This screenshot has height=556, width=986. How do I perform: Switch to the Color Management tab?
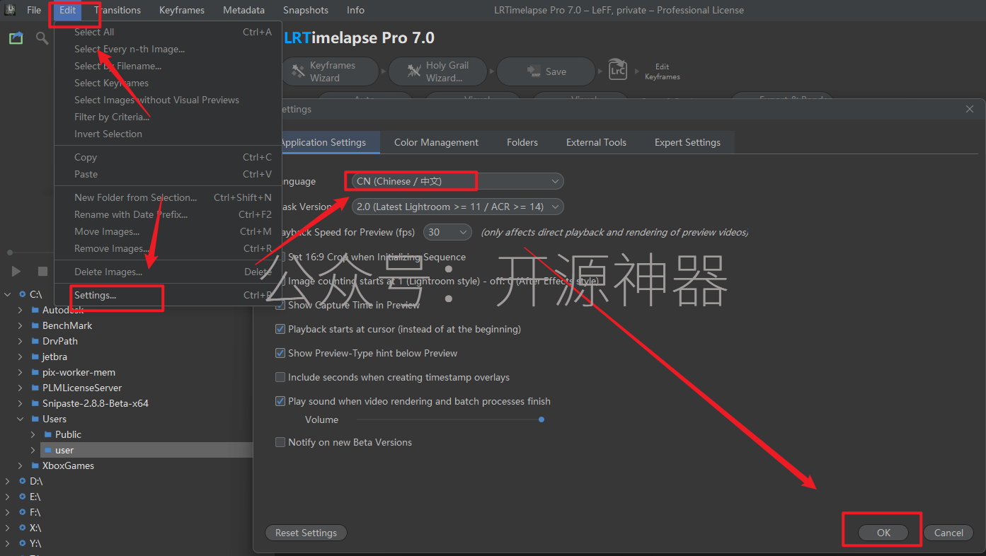(x=435, y=142)
